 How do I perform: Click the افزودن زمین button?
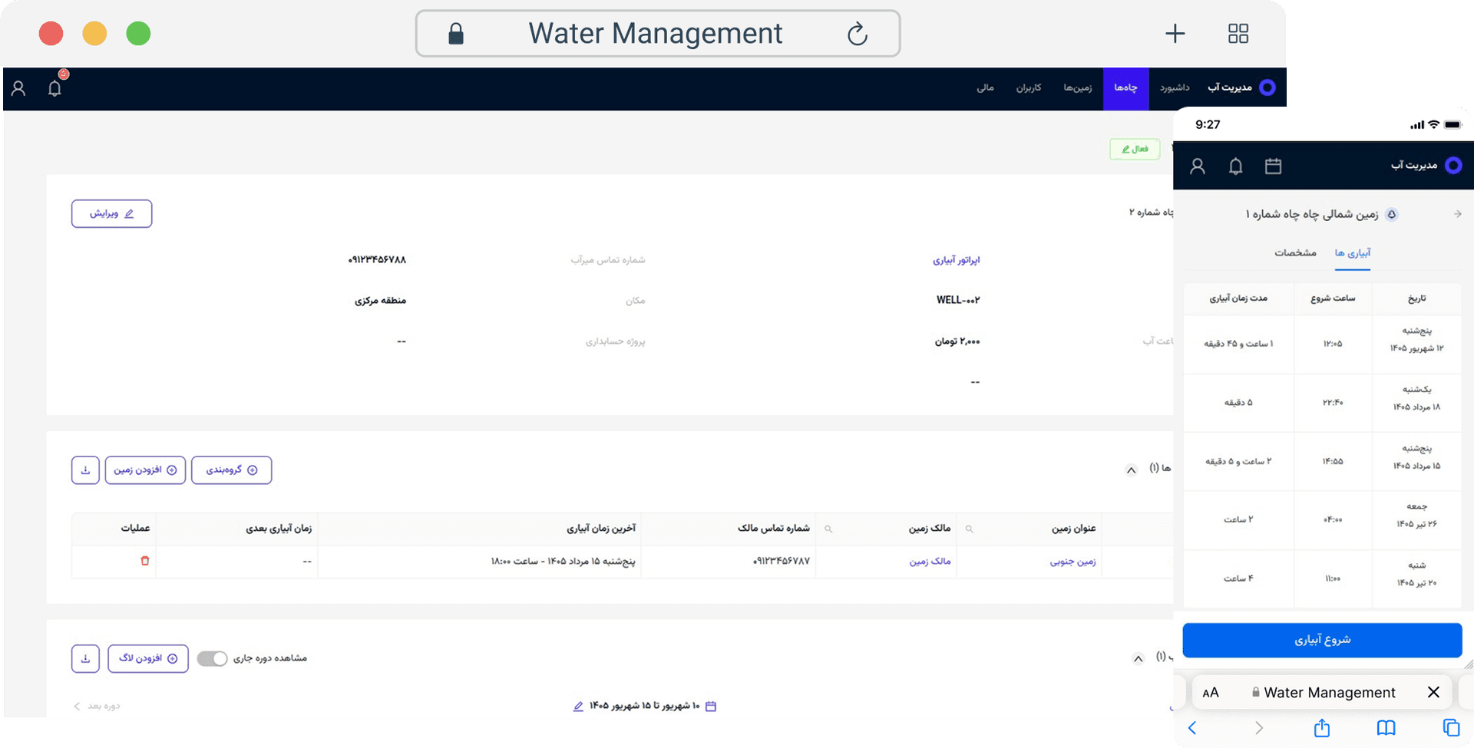coord(145,470)
